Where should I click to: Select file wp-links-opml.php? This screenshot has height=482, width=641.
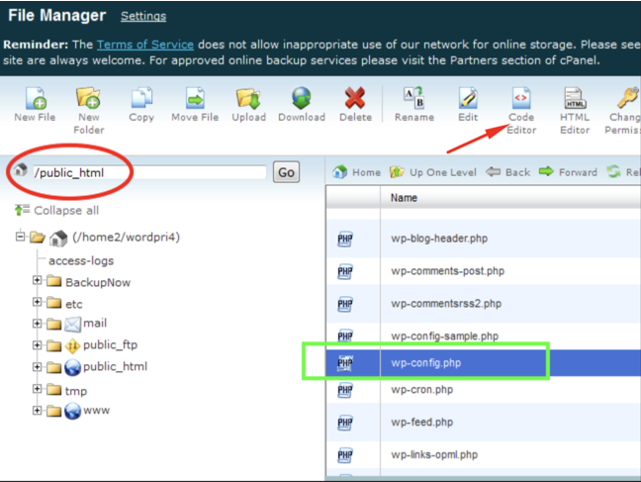(x=434, y=454)
